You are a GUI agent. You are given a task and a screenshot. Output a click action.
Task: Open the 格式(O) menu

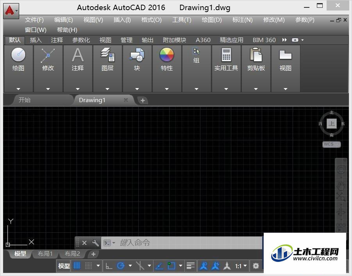click(x=151, y=20)
